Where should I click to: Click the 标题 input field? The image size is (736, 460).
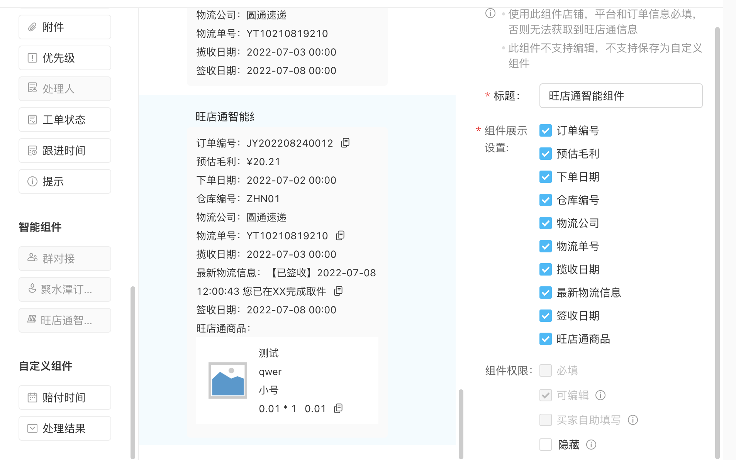point(621,96)
